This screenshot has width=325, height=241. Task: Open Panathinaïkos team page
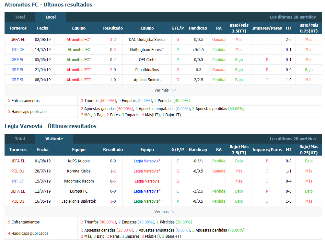tap(147, 70)
